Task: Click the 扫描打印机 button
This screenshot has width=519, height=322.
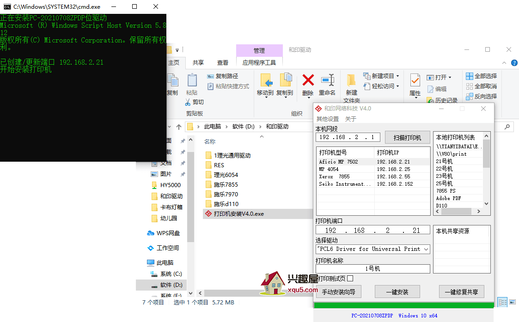Action: tap(408, 138)
